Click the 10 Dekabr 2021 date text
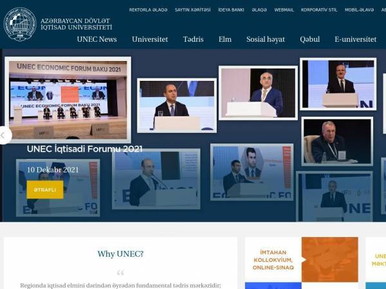The width and height of the screenshot is (386, 289). tap(53, 170)
